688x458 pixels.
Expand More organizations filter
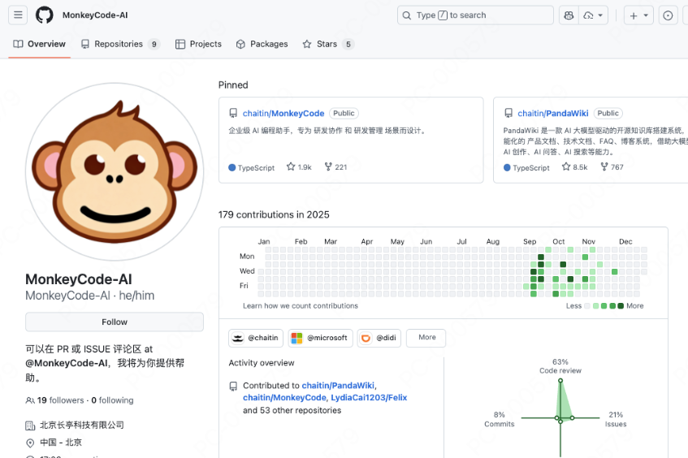426,338
